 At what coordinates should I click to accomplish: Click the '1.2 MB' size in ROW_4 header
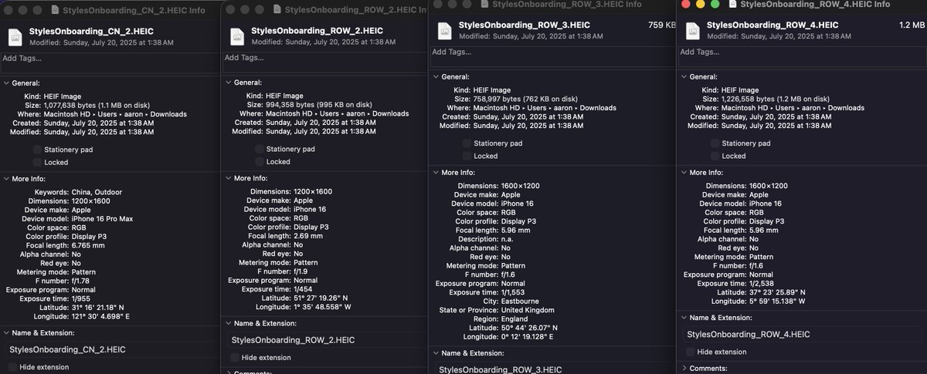[912, 25]
